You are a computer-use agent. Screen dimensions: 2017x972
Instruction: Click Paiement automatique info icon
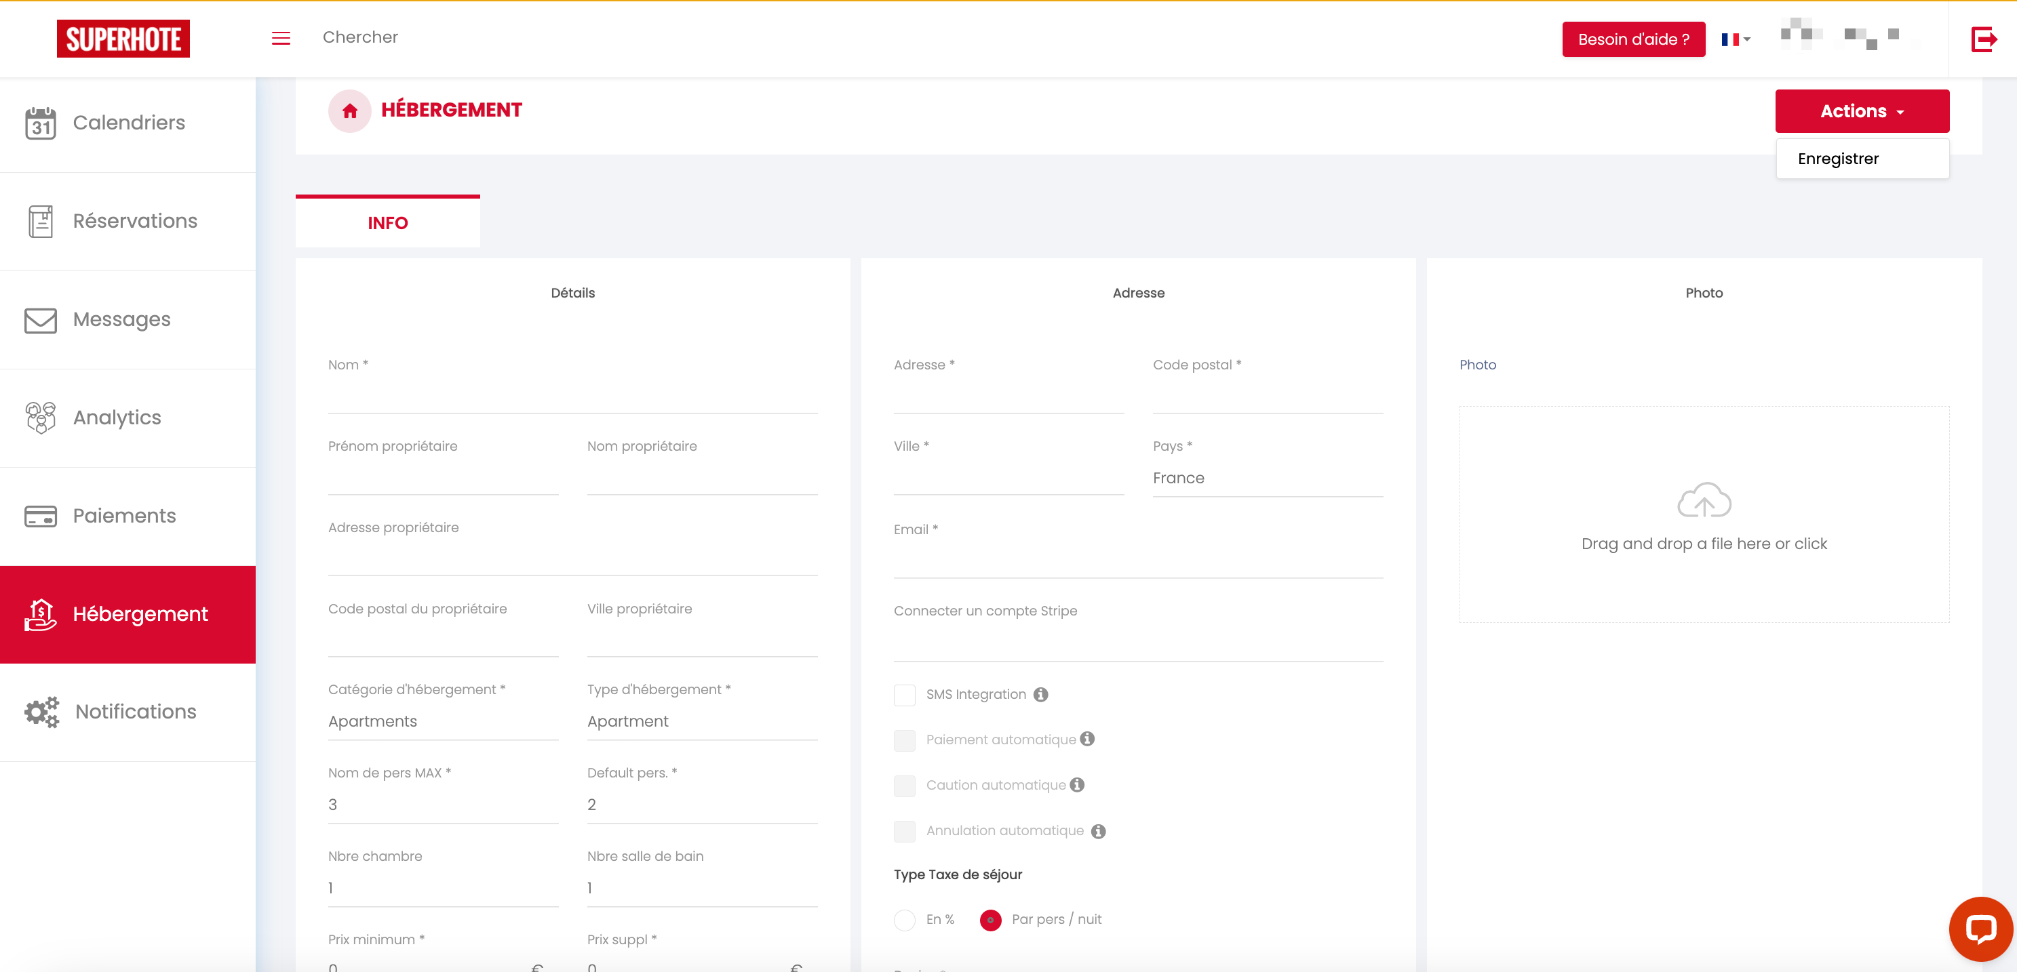[1086, 739]
